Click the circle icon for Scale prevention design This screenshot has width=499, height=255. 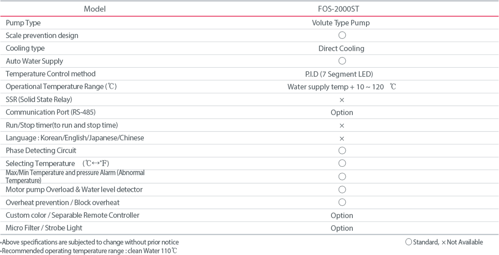click(x=342, y=35)
